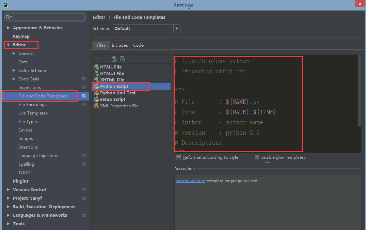Expand Languages & Frameworks section
Viewport: 366px width, 230px height.
(x=9, y=215)
